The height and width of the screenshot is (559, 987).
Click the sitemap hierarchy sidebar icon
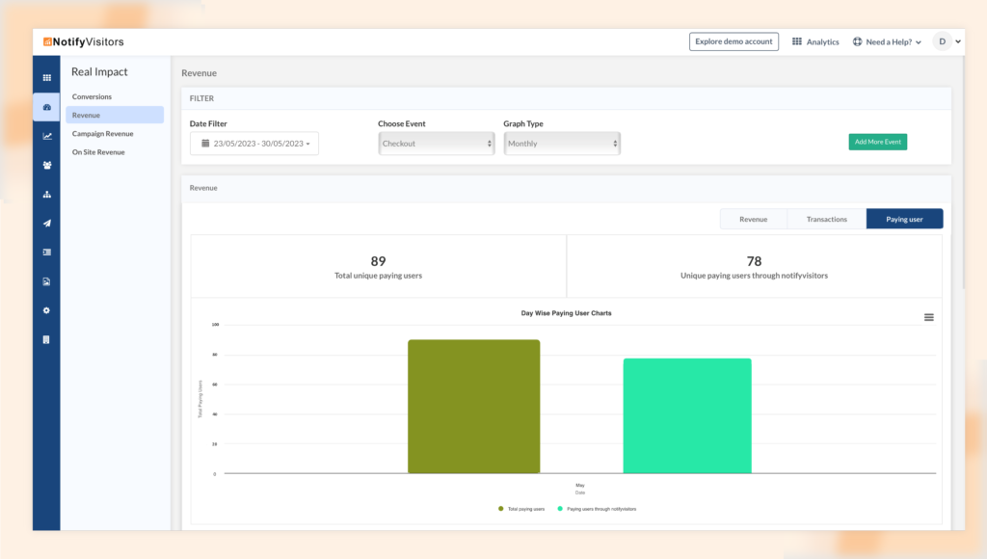point(46,194)
